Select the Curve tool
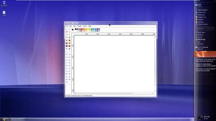The image size is (216, 121). [x=70, y=51]
